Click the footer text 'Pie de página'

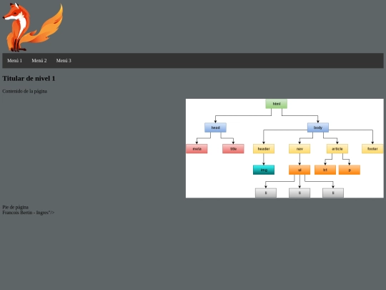[x=15, y=207]
